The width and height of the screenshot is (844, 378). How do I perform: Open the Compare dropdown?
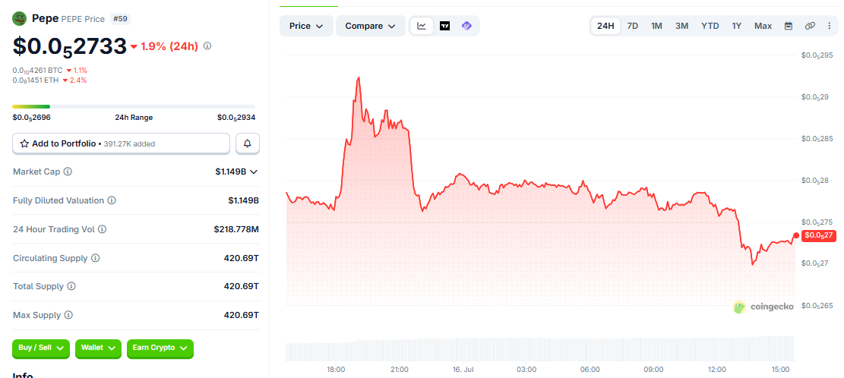pyautogui.click(x=370, y=26)
